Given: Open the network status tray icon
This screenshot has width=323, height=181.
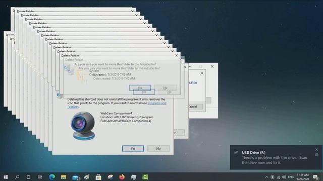Looking at the screenshot, I should [278, 177].
